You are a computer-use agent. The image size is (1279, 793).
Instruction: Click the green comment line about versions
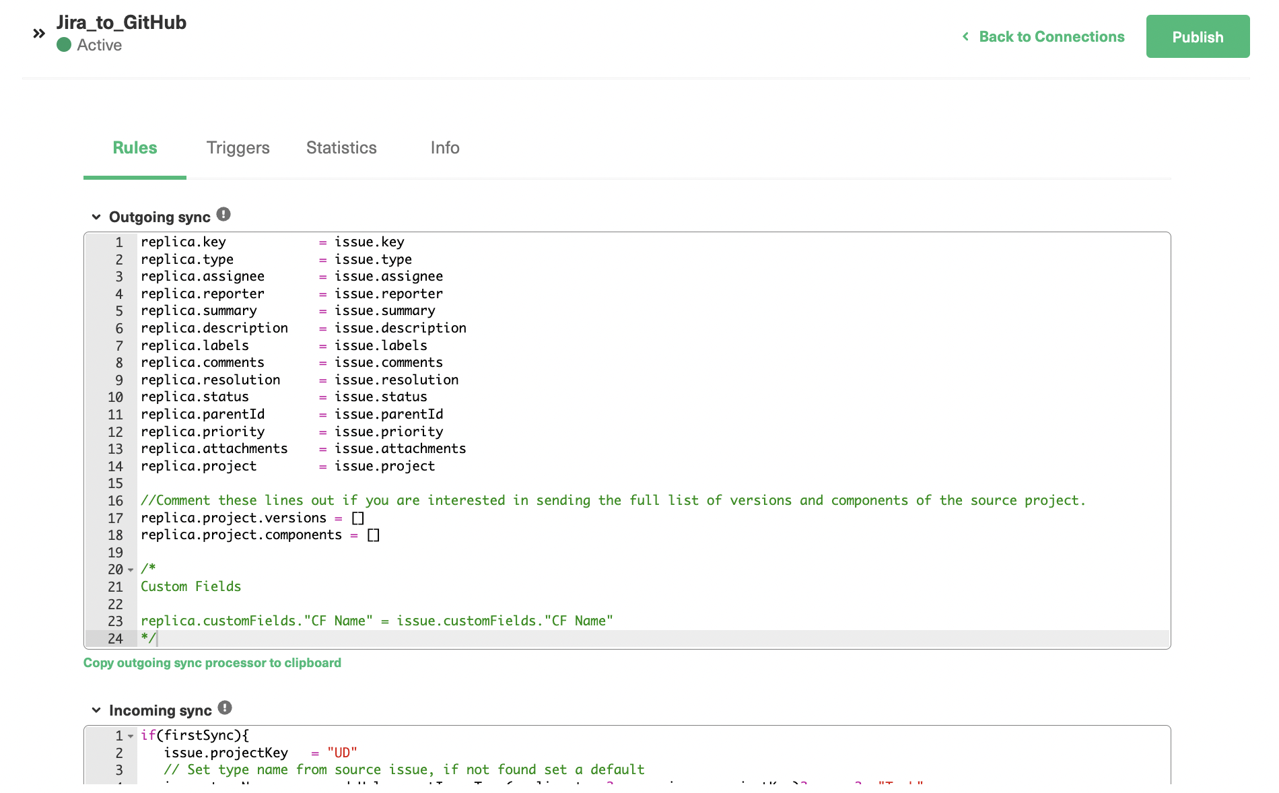613,500
